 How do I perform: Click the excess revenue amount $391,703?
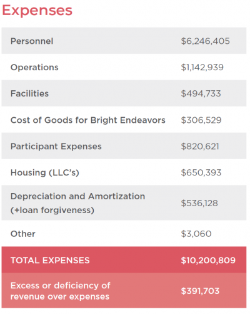[x=200, y=291]
